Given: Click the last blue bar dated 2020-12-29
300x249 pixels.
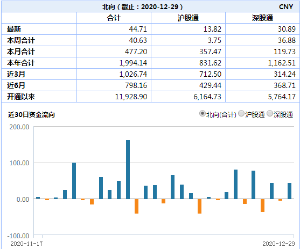Looking at the screenshot, I should point(289,191).
